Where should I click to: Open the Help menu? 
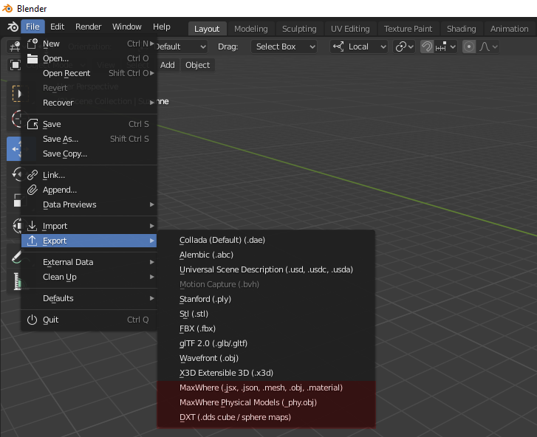tap(161, 27)
